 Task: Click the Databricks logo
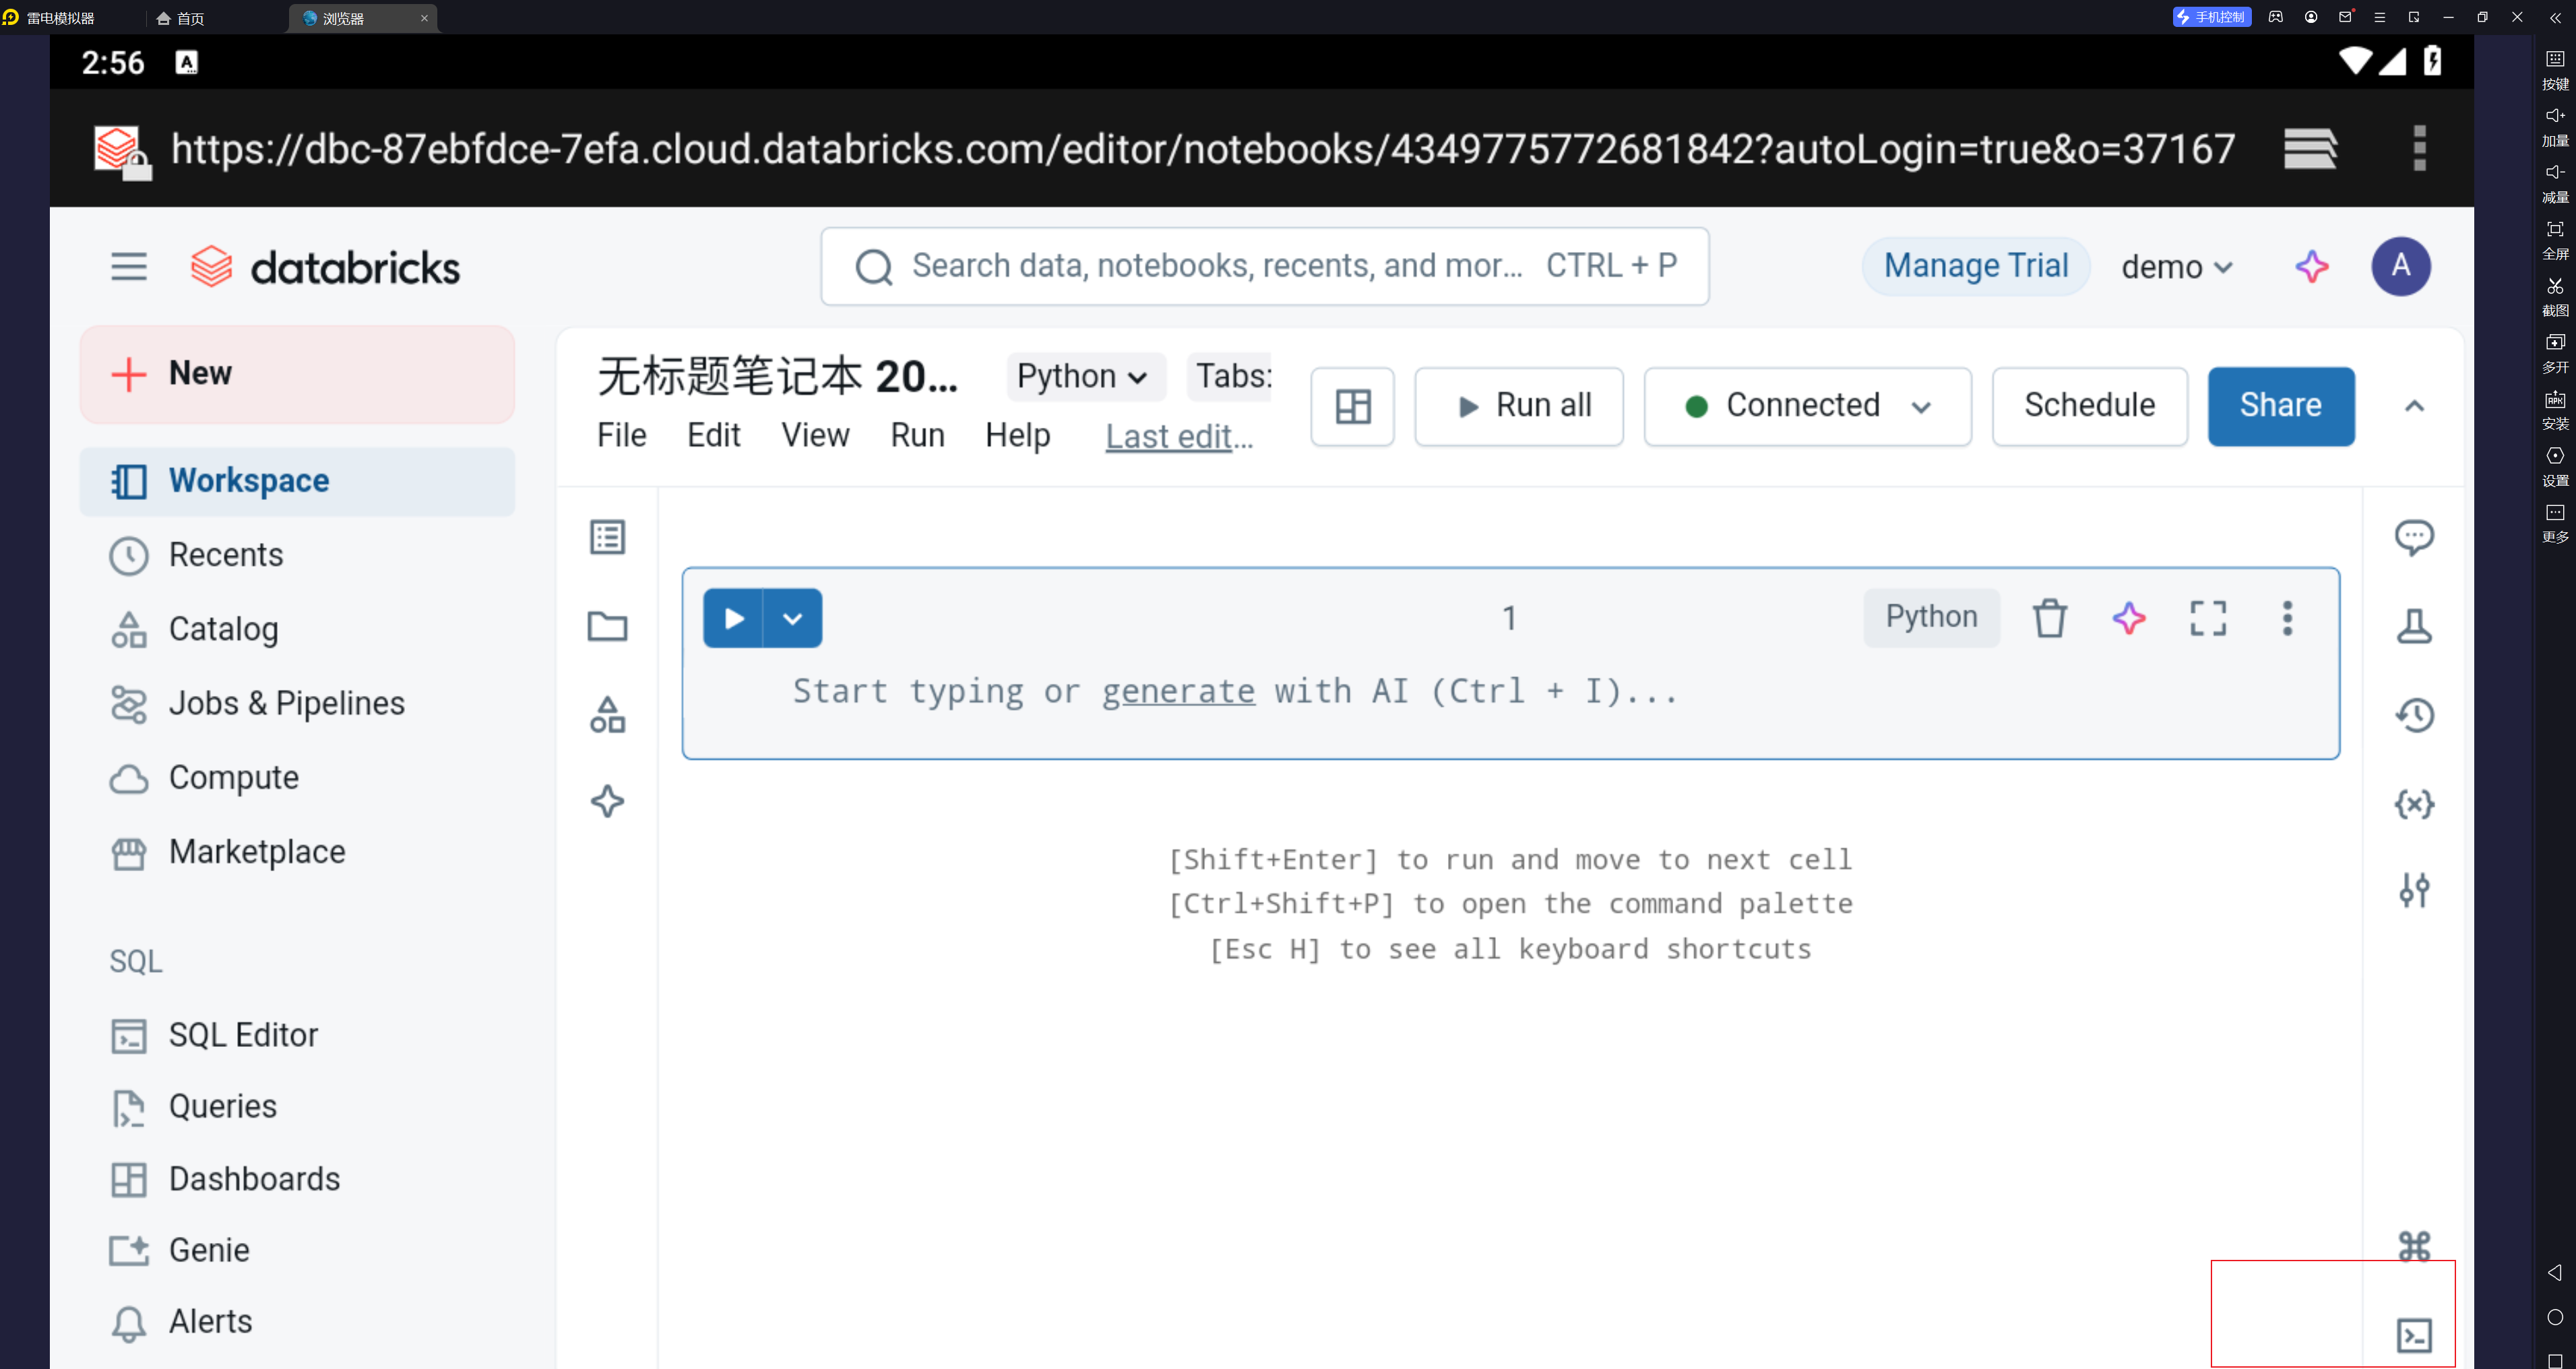(x=326, y=267)
